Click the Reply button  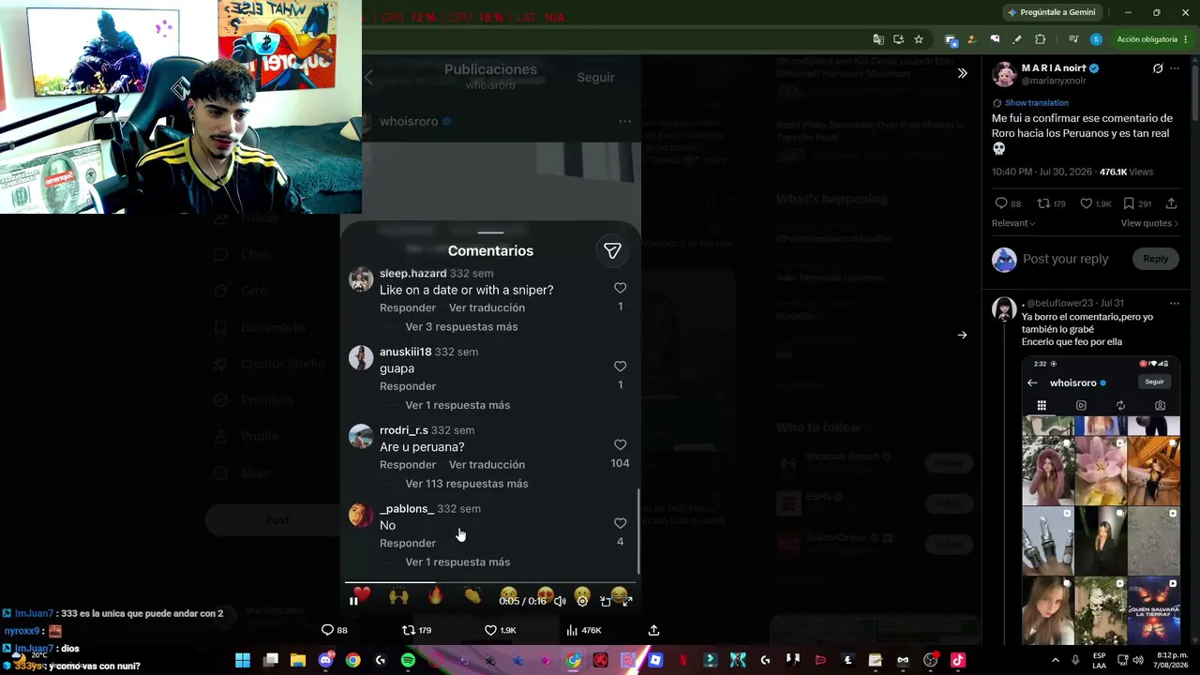pos(1155,259)
